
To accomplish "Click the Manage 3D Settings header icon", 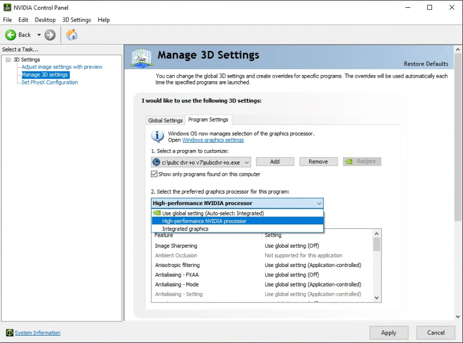I will [x=142, y=57].
